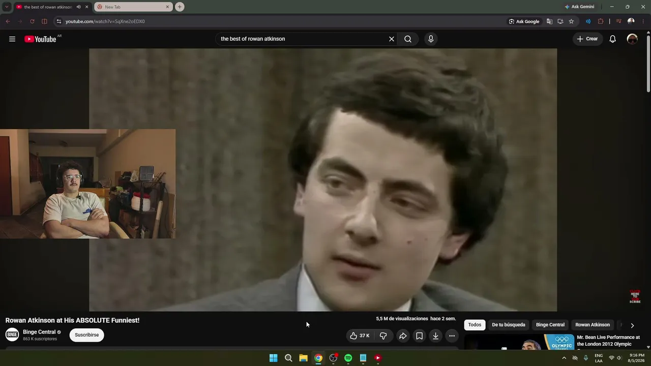The width and height of the screenshot is (651, 366).
Task: Show hidden system tray icons
Action: pyautogui.click(x=564, y=358)
